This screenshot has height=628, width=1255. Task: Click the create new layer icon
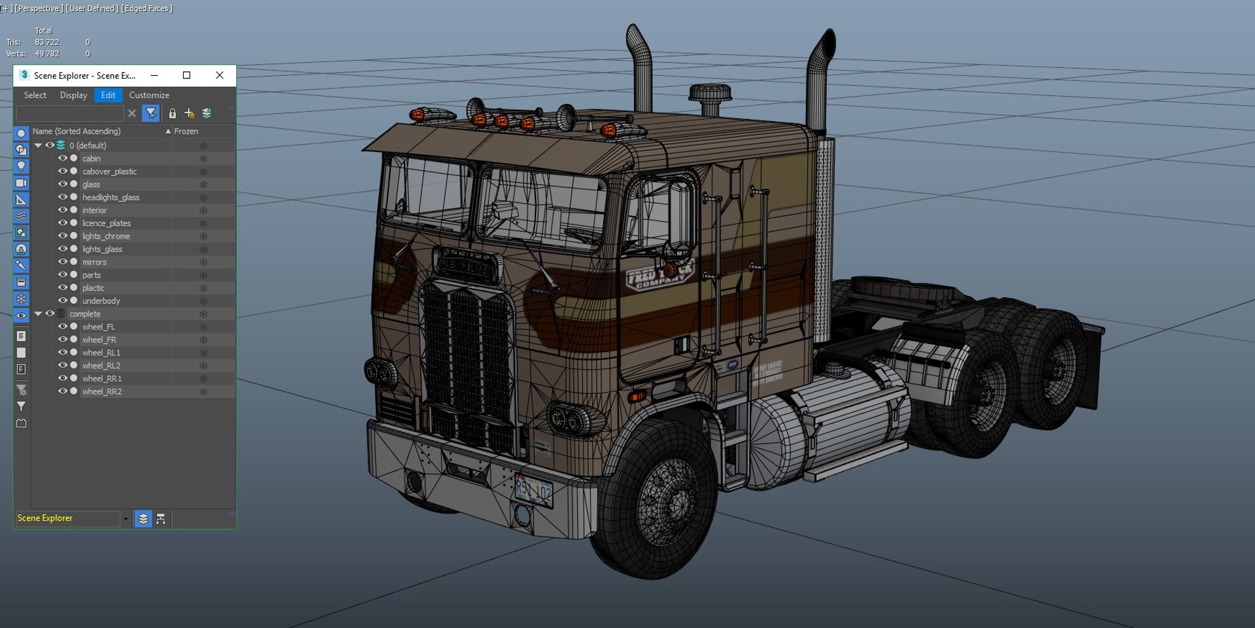(x=190, y=113)
